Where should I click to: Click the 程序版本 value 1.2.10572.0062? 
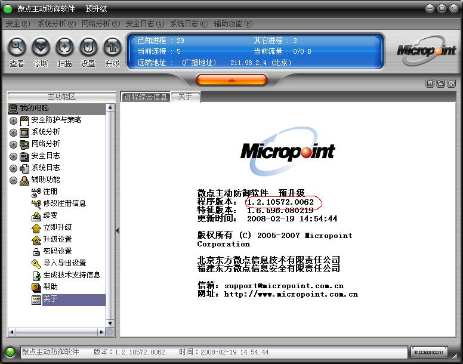click(x=280, y=202)
